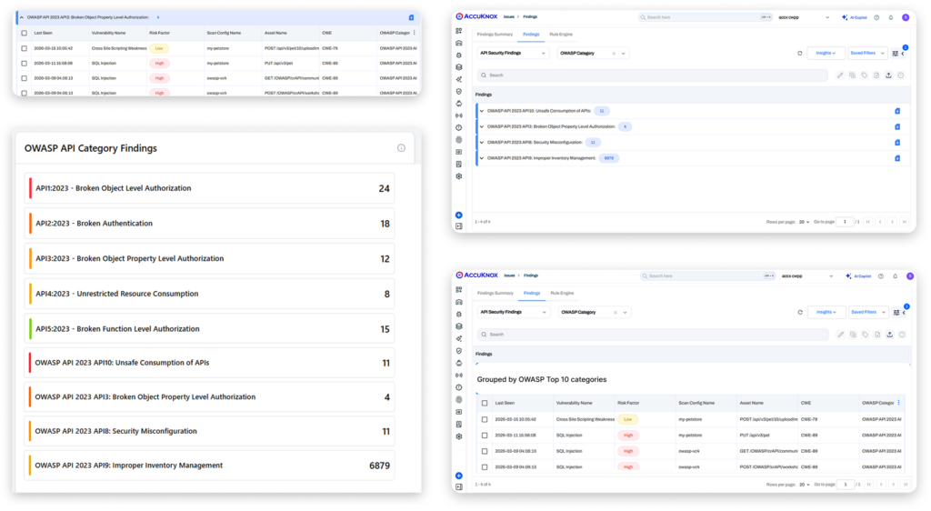
Task: Click sidebar expand panel icon in upper window
Action: coord(459,226)
